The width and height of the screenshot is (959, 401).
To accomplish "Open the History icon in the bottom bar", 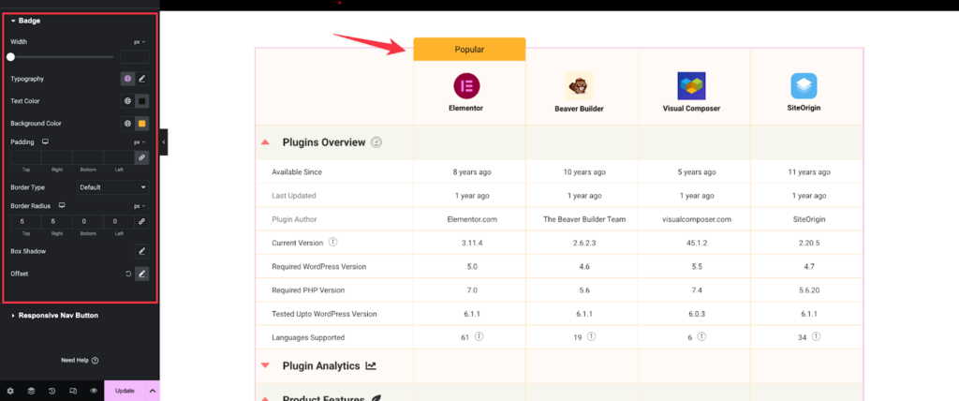I will click(52, 391).
